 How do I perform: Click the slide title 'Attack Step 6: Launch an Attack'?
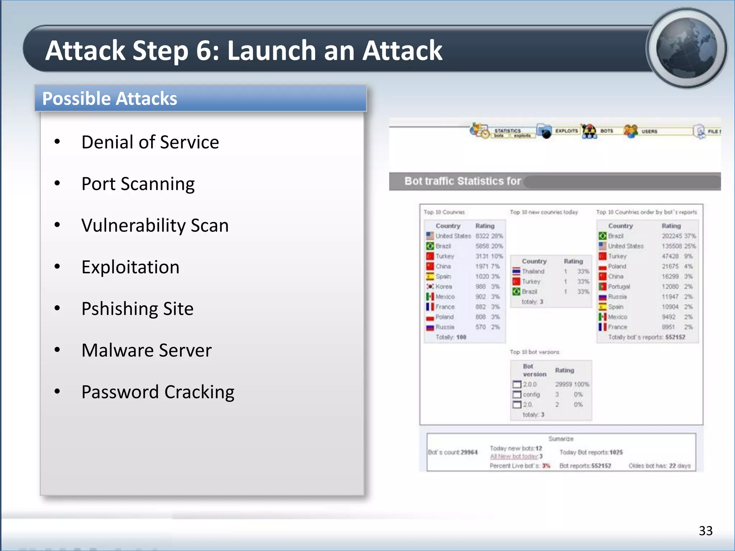coord(244,50)
